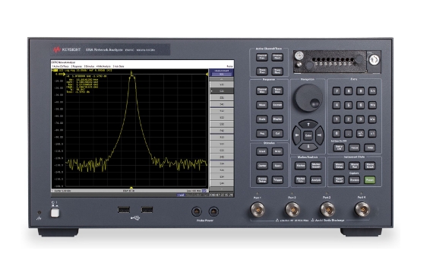433x276 pixels.
Task: Tap the down arrow navigation key
Action: point(308,147)
